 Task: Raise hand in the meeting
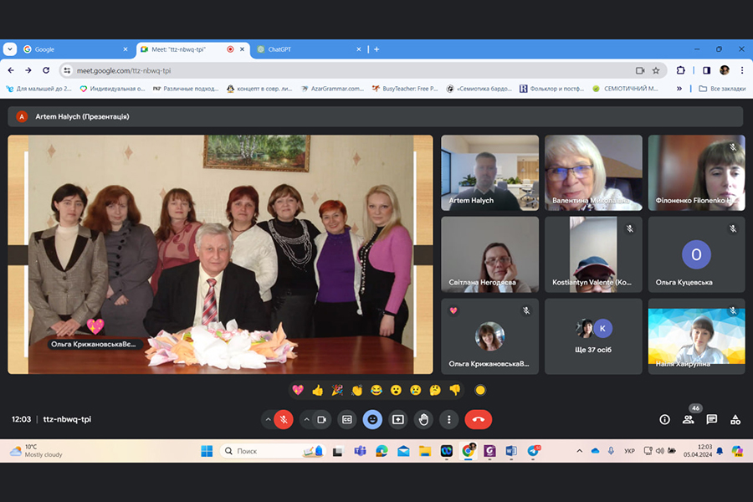pyautogui.click(x=424, y=419)
